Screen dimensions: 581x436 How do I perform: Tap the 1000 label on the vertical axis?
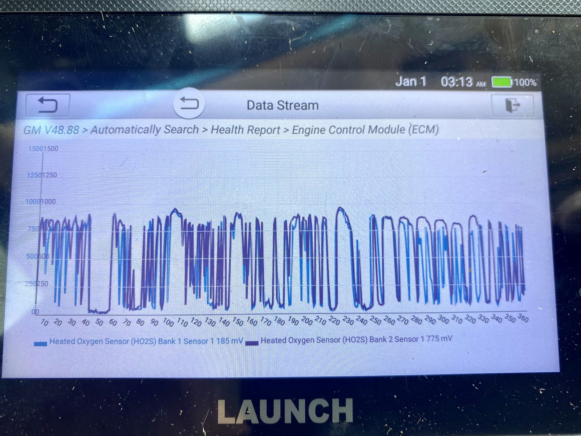(x=40, y=202)
